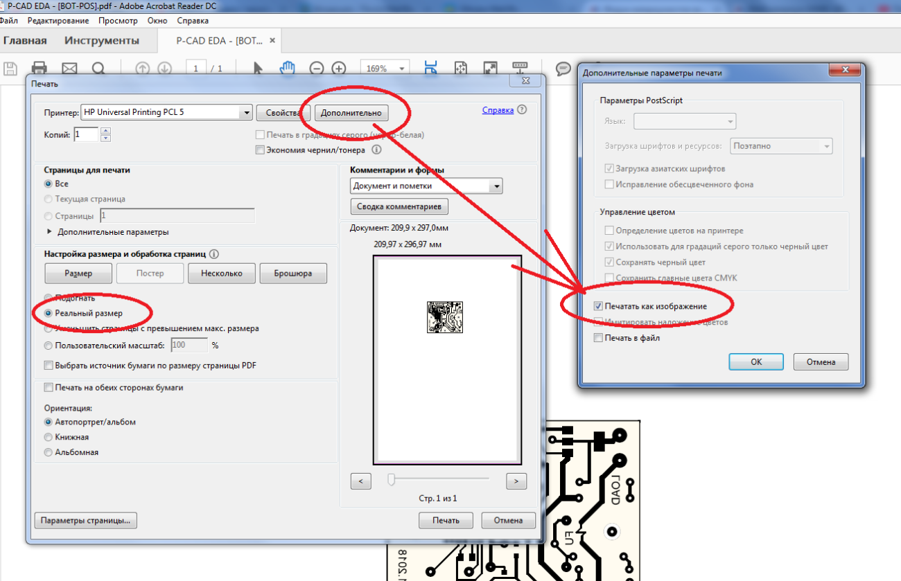The image size is (901, 581).
Task: Click the print preview thumbnail
Action: pyautogui.click(x=446, y=359)
